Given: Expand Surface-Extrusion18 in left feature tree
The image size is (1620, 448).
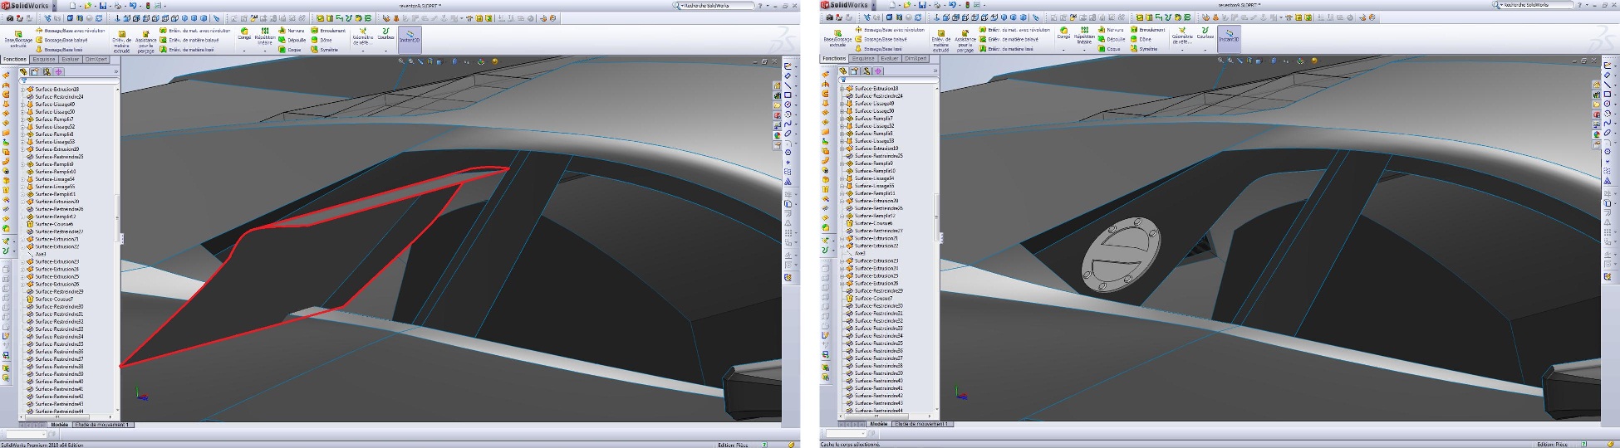Looking at the screenshot, I should pos(22,90).
